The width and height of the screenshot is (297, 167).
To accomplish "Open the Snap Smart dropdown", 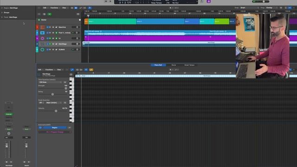I will tap(249, 8).
